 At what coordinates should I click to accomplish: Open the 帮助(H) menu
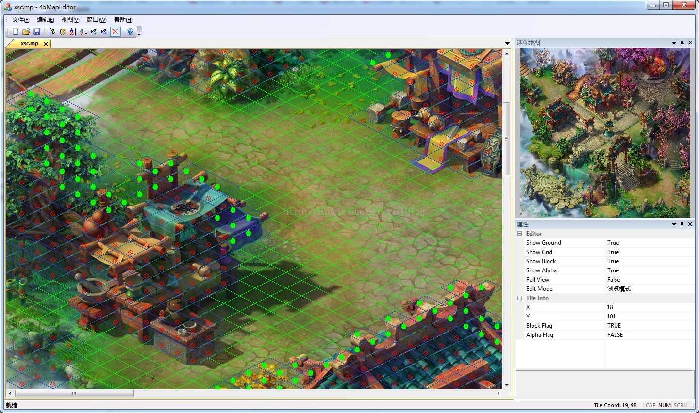click(123, 20)
